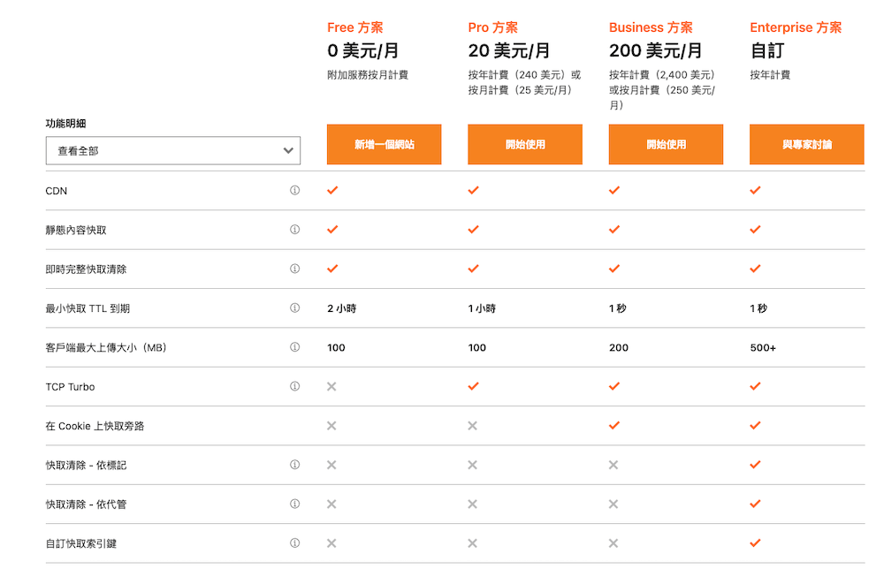Screen dimensions: 884x569
Task: Click the CDN feature label
Action: (x=57, y=191)
